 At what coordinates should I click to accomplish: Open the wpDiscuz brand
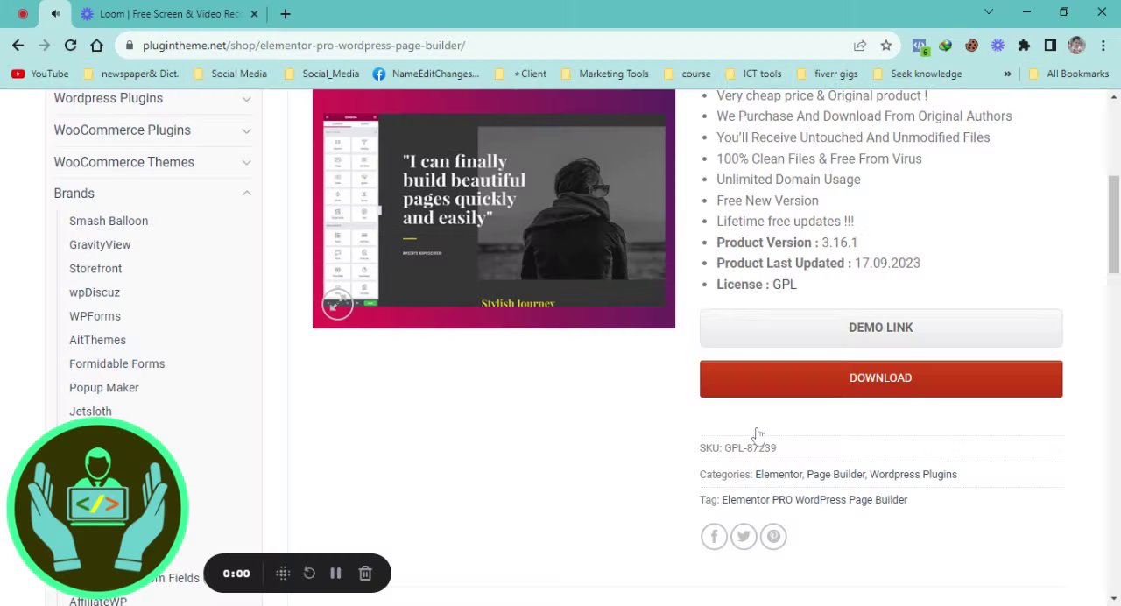95,292
